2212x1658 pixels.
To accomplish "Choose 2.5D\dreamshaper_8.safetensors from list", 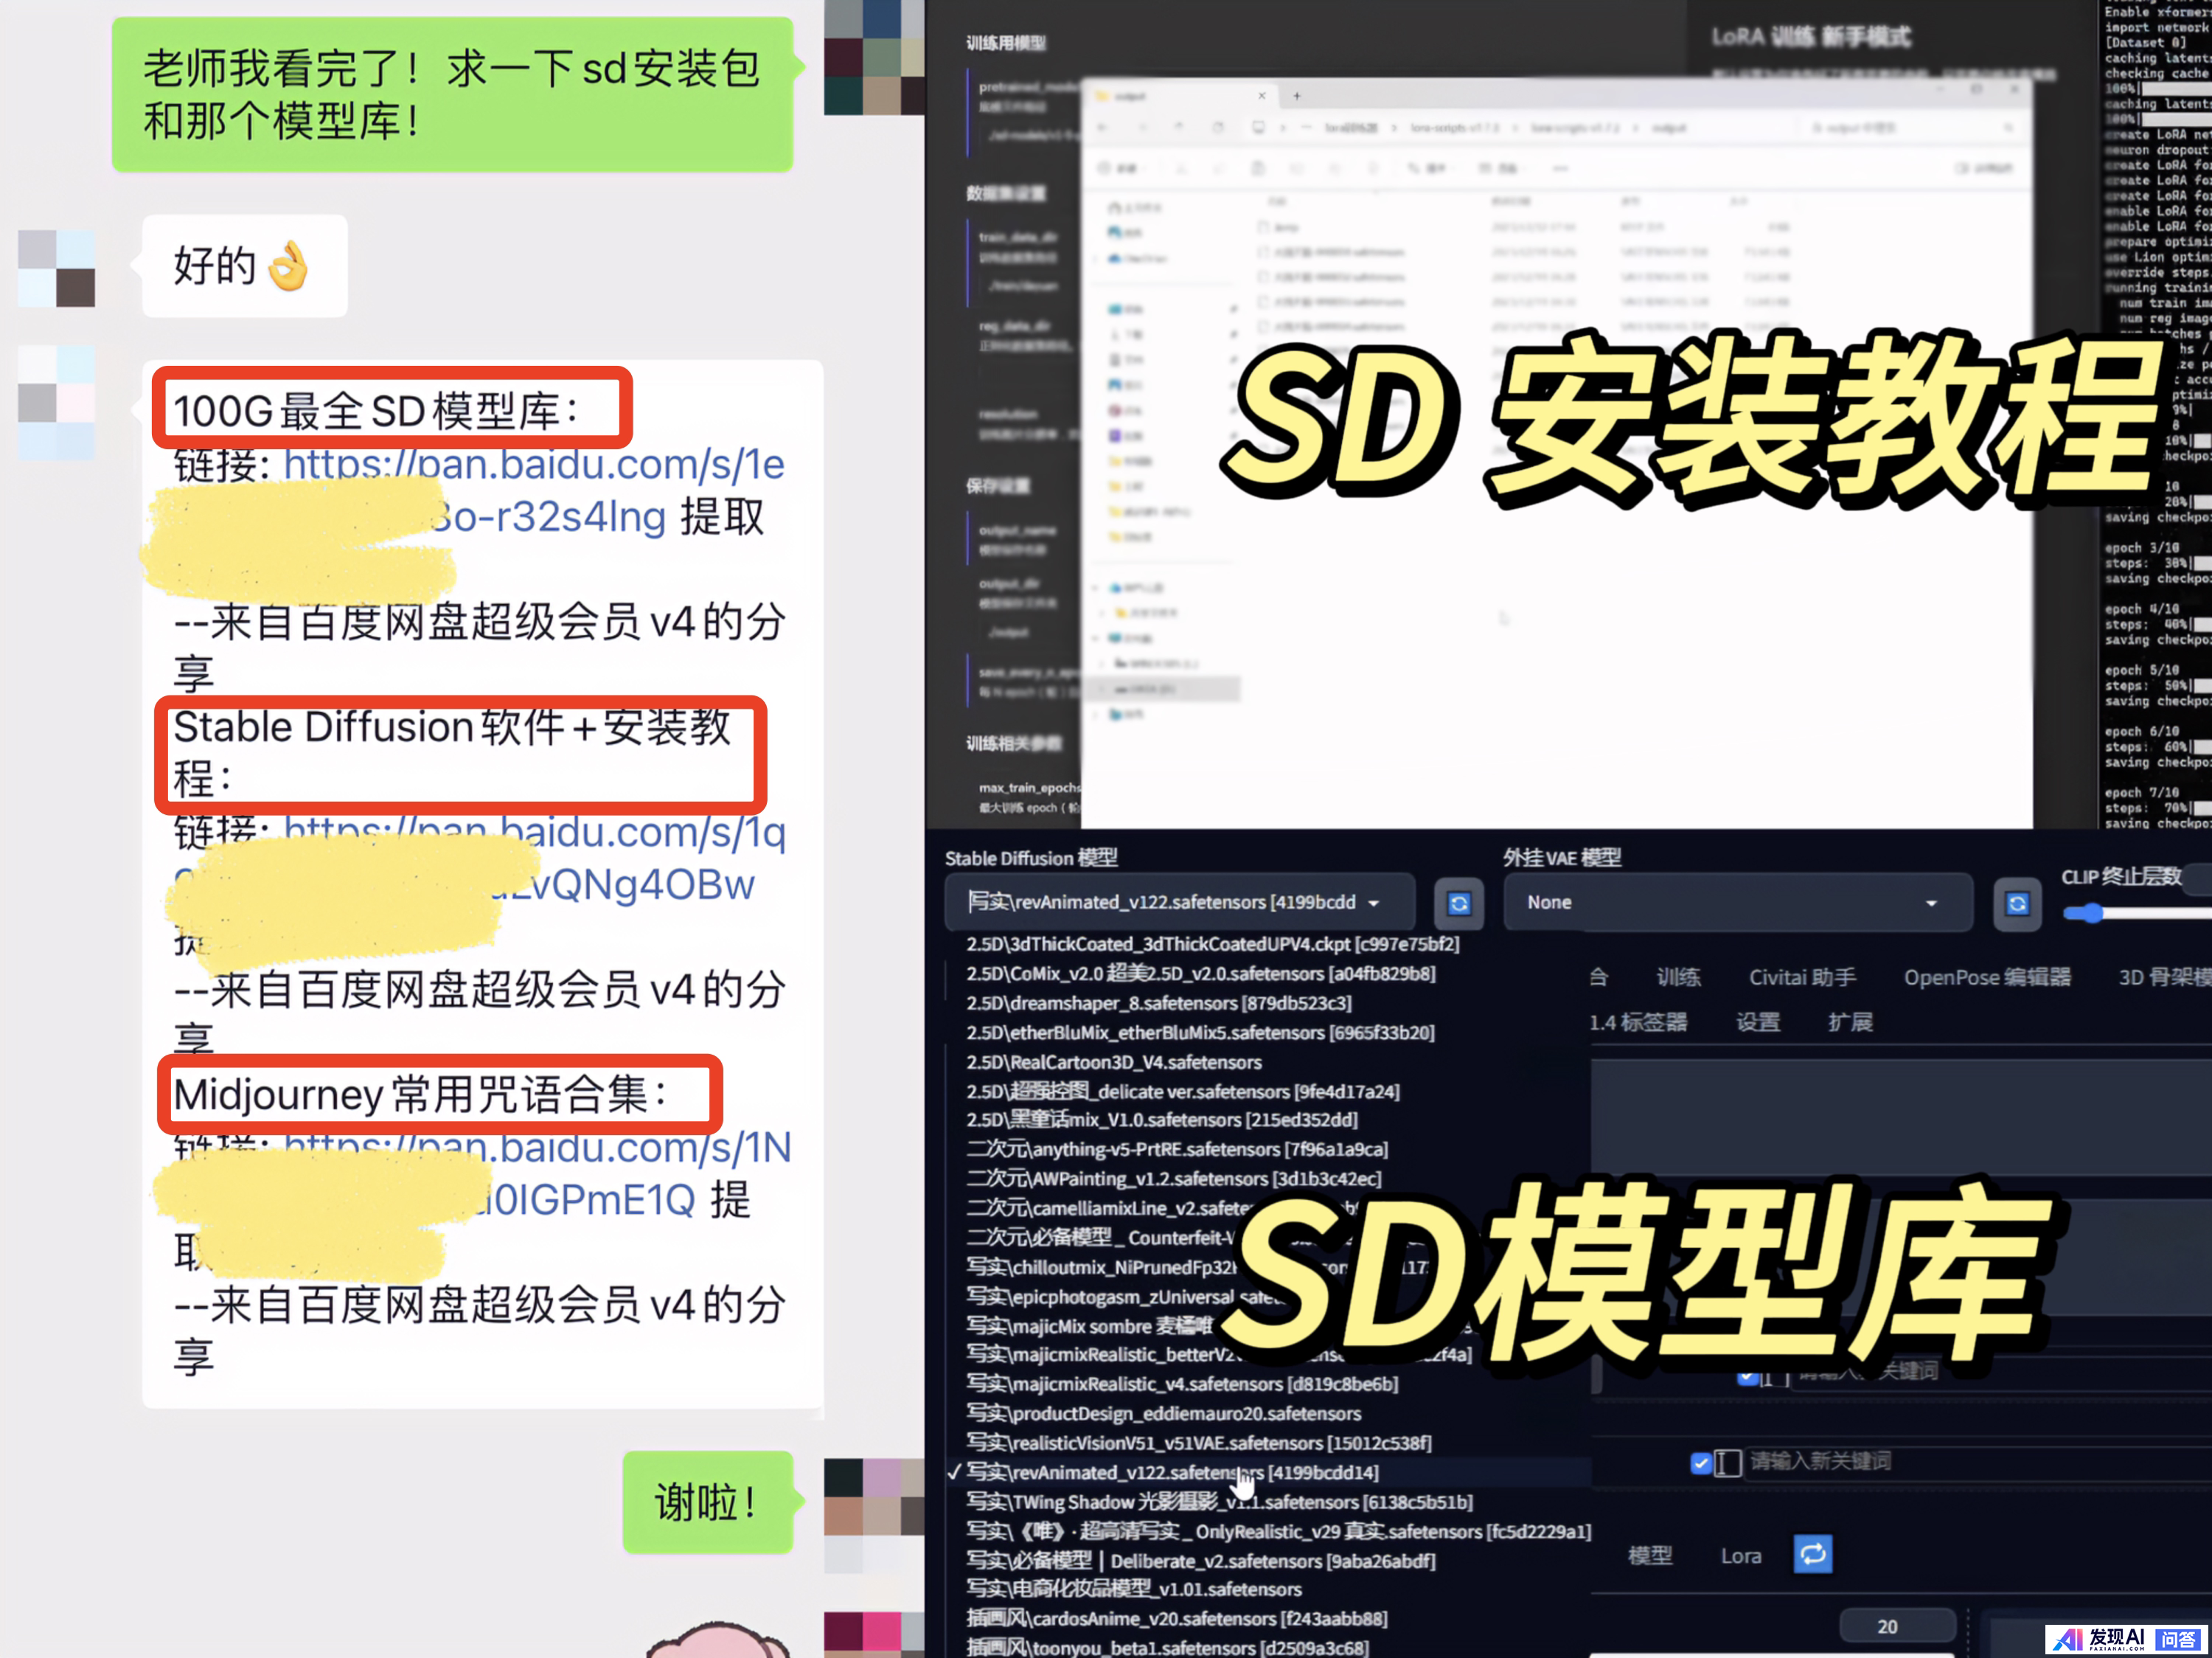I will pos(1158,1003).
